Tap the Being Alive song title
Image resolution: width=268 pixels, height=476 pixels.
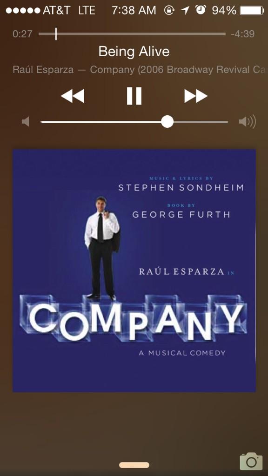pos(134,51)
